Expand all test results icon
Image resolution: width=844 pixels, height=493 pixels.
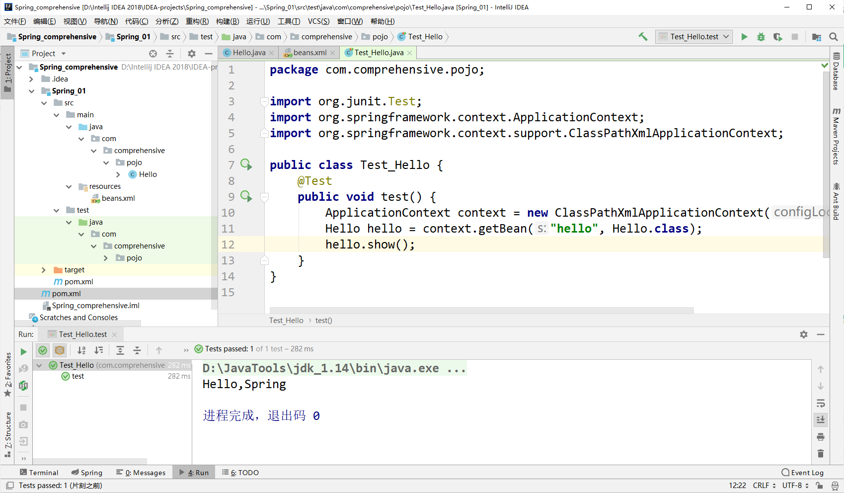pos(120,350)
